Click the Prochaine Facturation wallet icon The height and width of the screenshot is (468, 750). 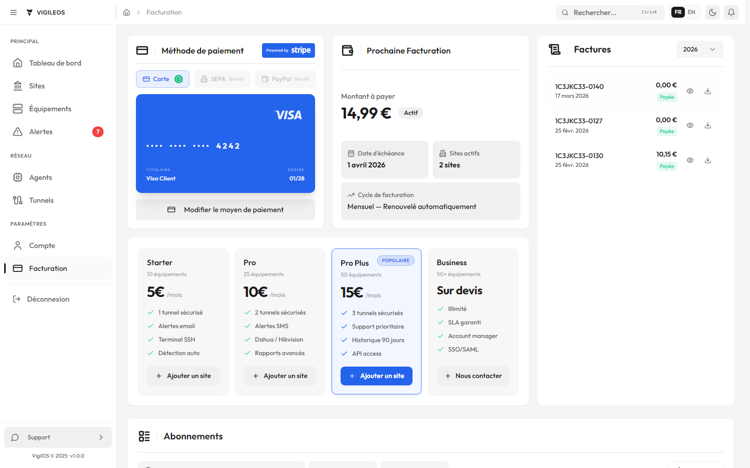pos(347,50)
